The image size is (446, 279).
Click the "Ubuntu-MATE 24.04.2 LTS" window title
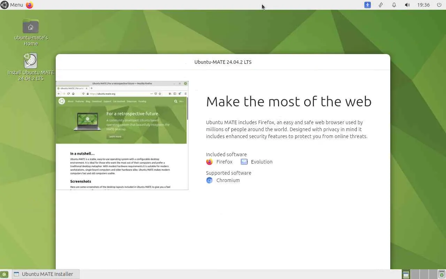click(x=223, y=62)
